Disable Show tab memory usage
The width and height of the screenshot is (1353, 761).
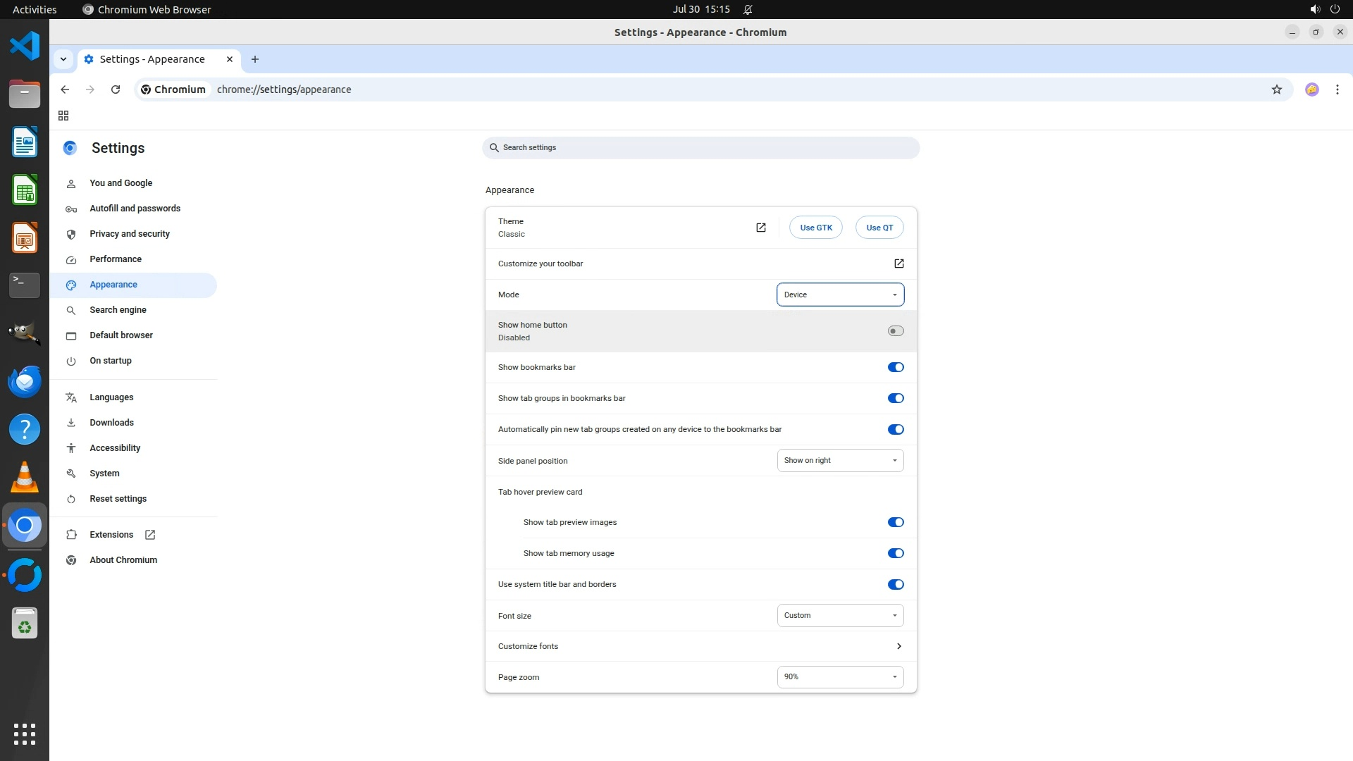click(x=895, y=553)
